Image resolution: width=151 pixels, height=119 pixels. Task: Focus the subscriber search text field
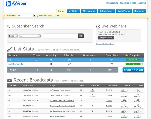click(x=60, y=36)
